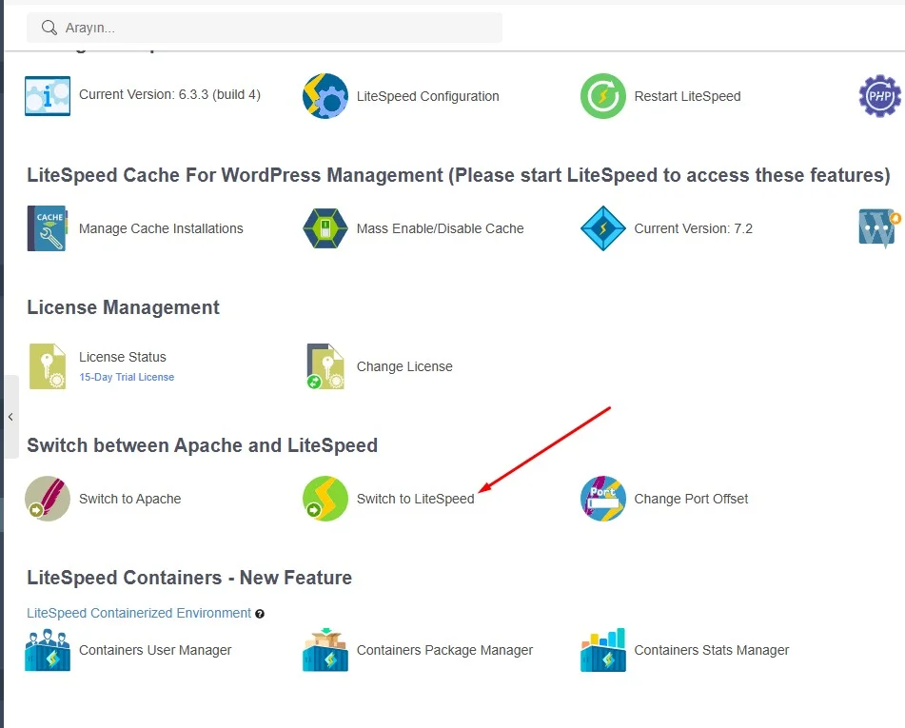Click the Change License icon
Image resolution: width=905 pixels, height=728 pixels.
pos(325,366)
